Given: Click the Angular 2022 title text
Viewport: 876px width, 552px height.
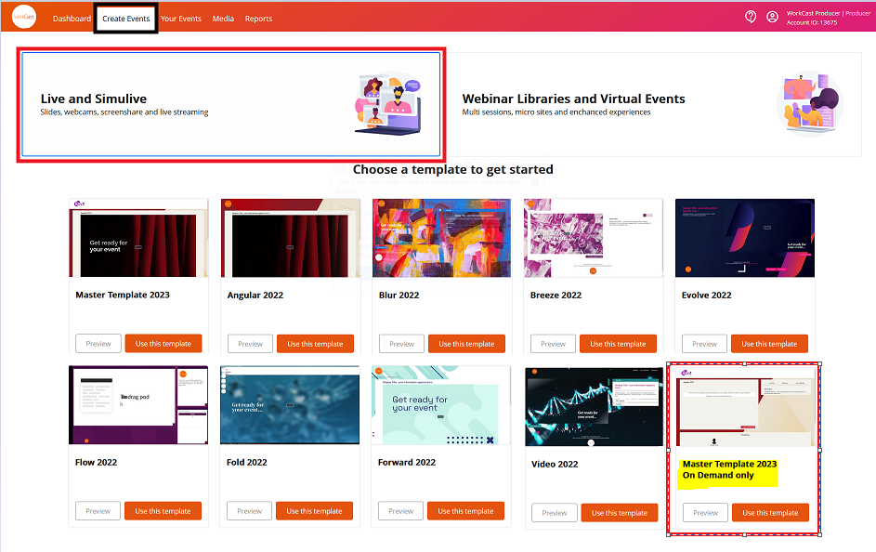Looking at the screenshot, I should click(255, 295).
